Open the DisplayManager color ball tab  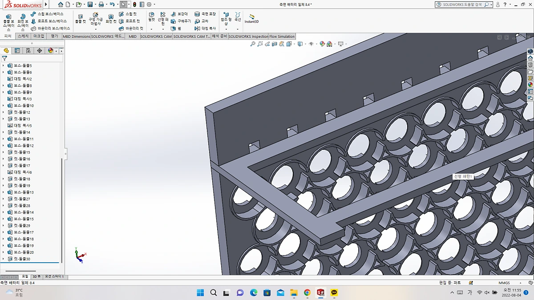point(50,51)
